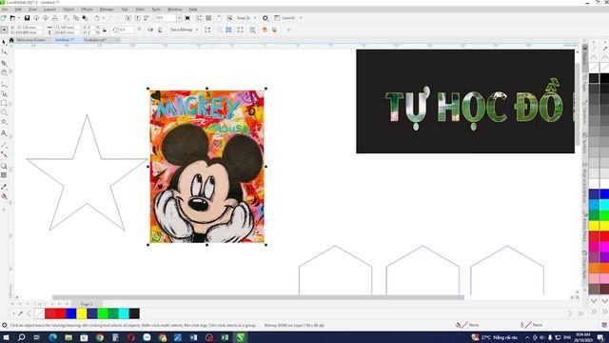Open Excel from the taskbar
This screenshot has height=343, width=609.
[225, 337]
